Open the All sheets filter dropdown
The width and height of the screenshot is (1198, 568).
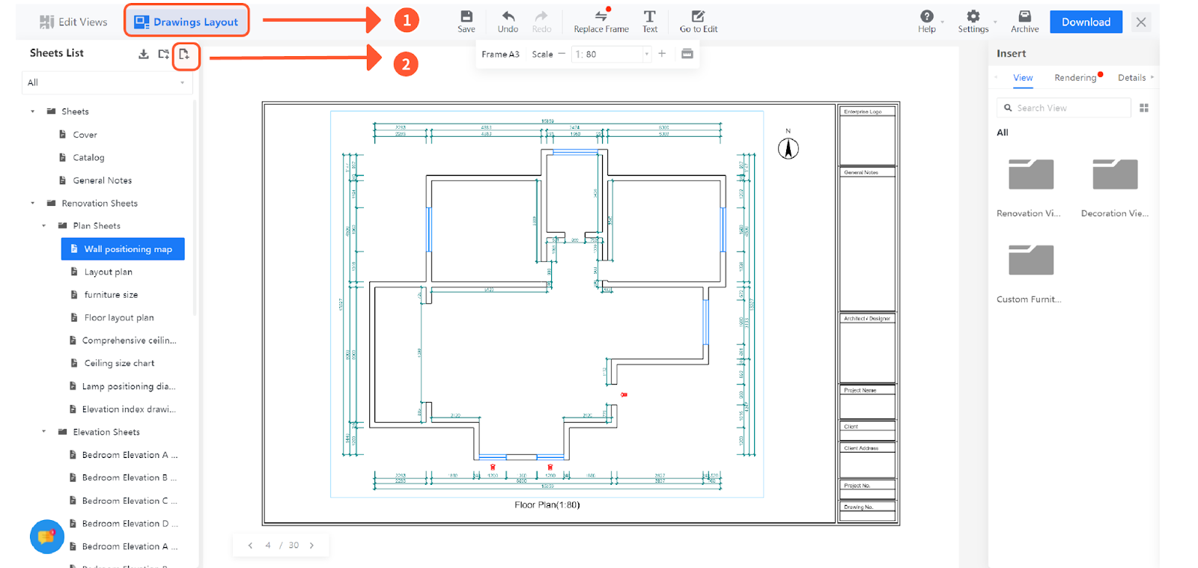point(106,83)
